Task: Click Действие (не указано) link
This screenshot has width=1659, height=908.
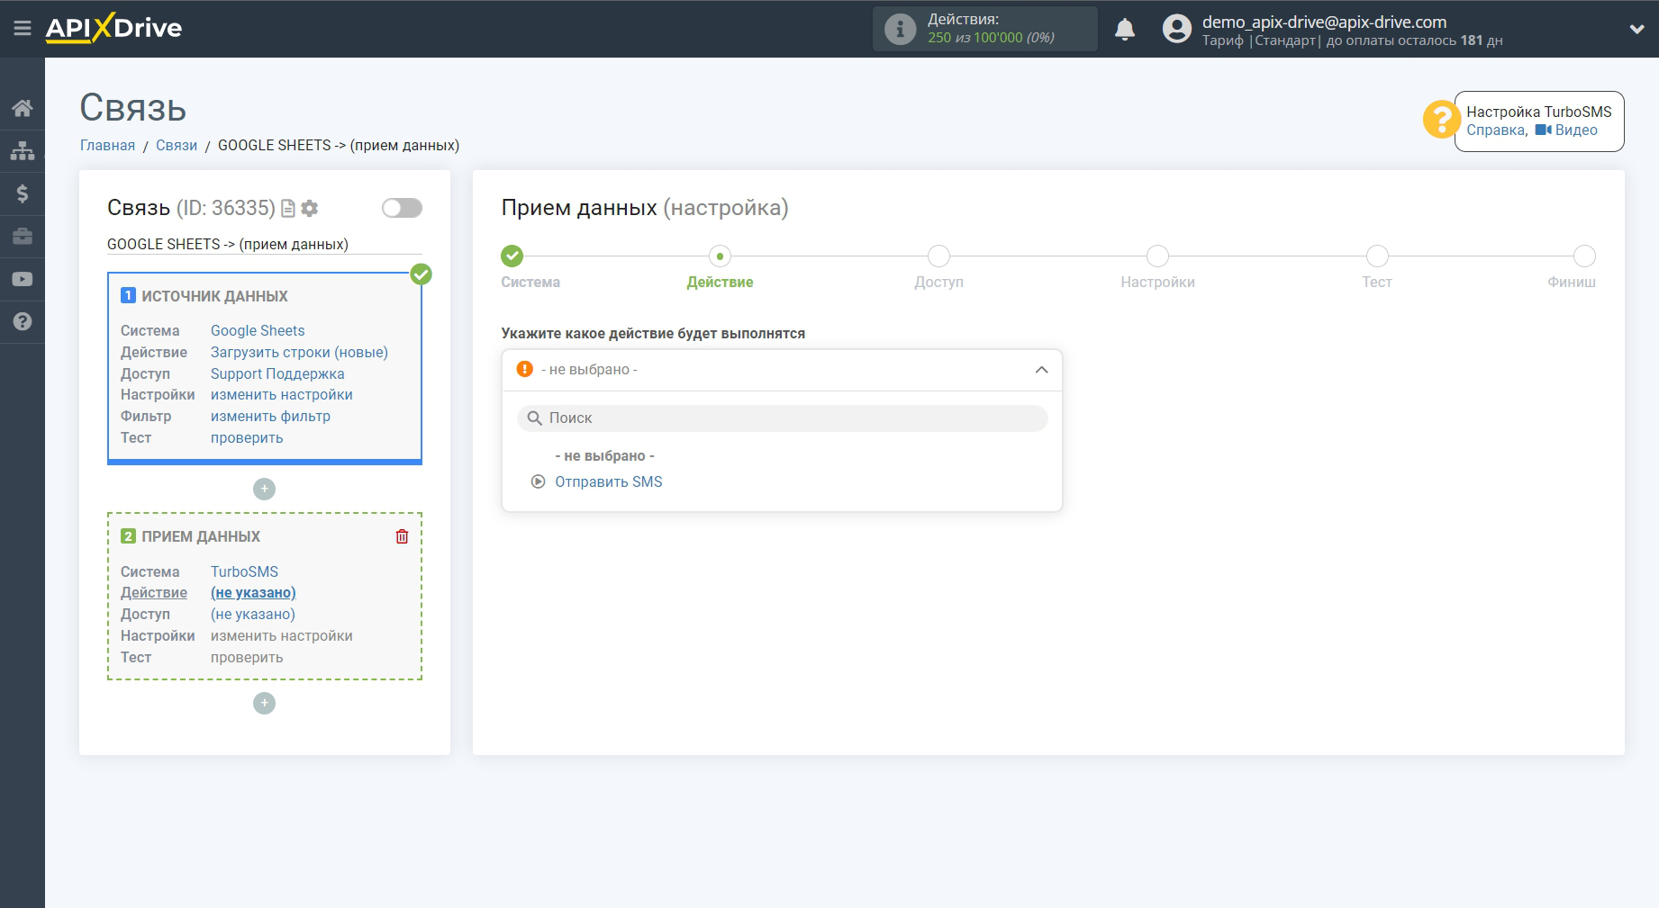Action: [x=253, y=593]
